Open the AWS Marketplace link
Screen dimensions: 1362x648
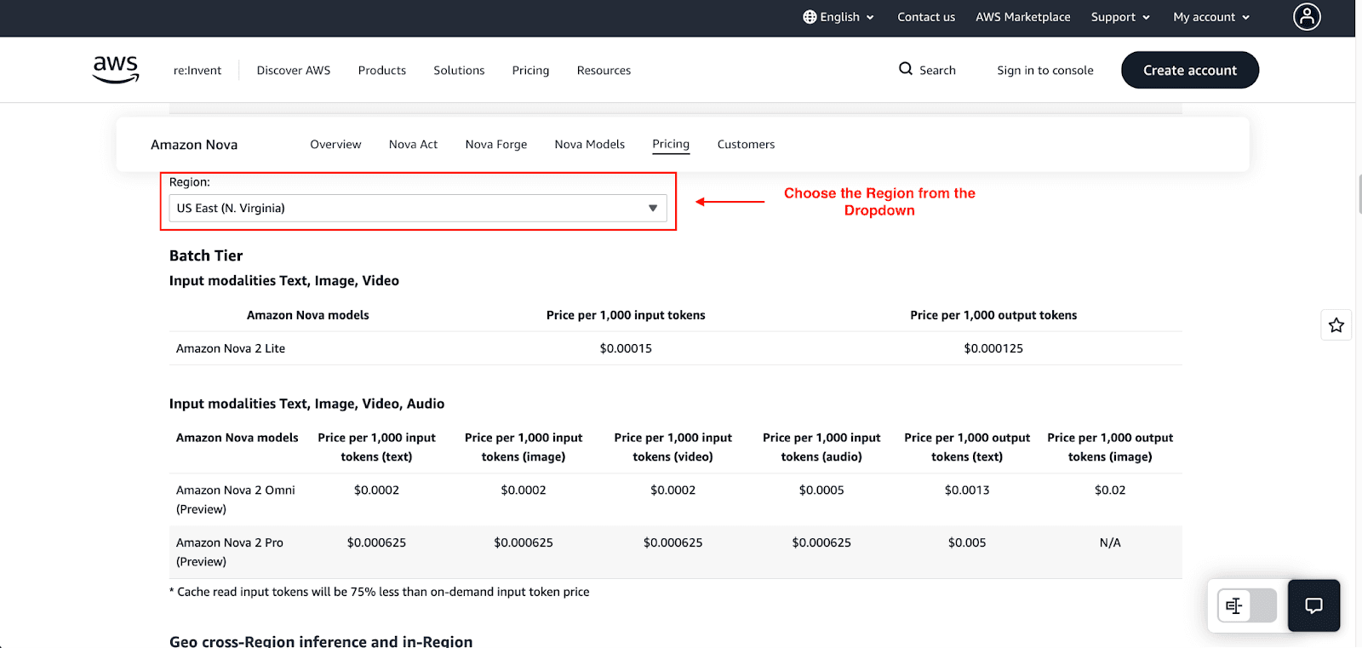(1023, 17)
